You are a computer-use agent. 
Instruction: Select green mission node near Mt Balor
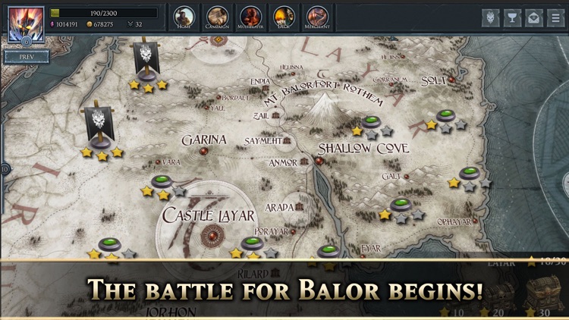point(371,121)
